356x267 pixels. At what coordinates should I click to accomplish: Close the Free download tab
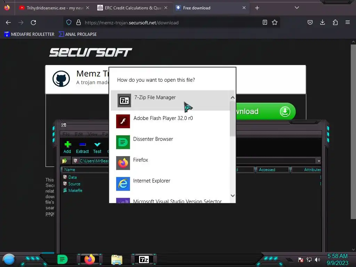[244, 8]
